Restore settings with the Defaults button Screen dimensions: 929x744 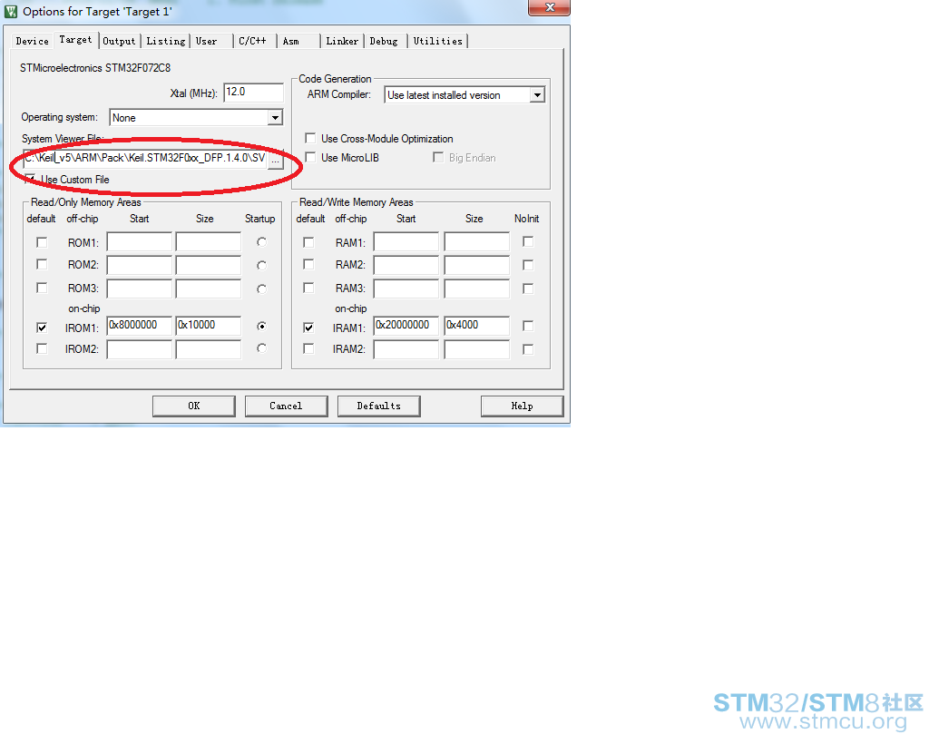click(378, 406)
